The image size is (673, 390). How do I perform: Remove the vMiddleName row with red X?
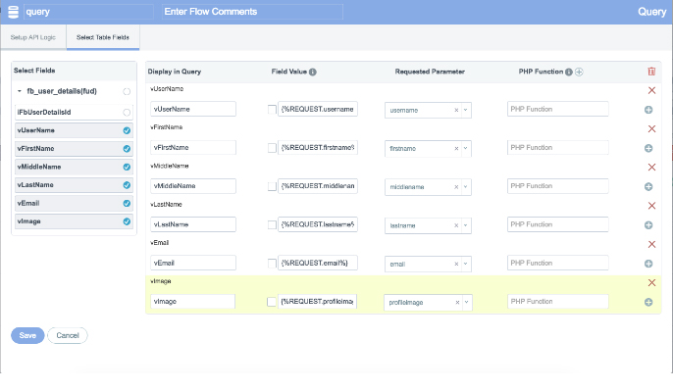(x=651, y=168)
